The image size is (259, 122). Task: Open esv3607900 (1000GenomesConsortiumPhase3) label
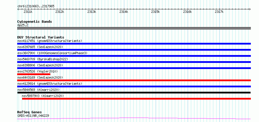(52, 53)
